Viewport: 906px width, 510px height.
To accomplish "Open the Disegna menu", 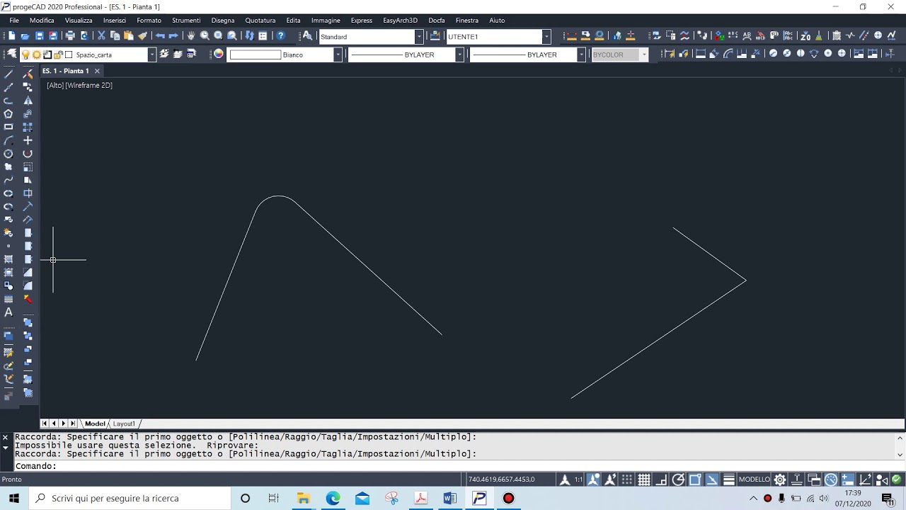I will coord(222,21).
